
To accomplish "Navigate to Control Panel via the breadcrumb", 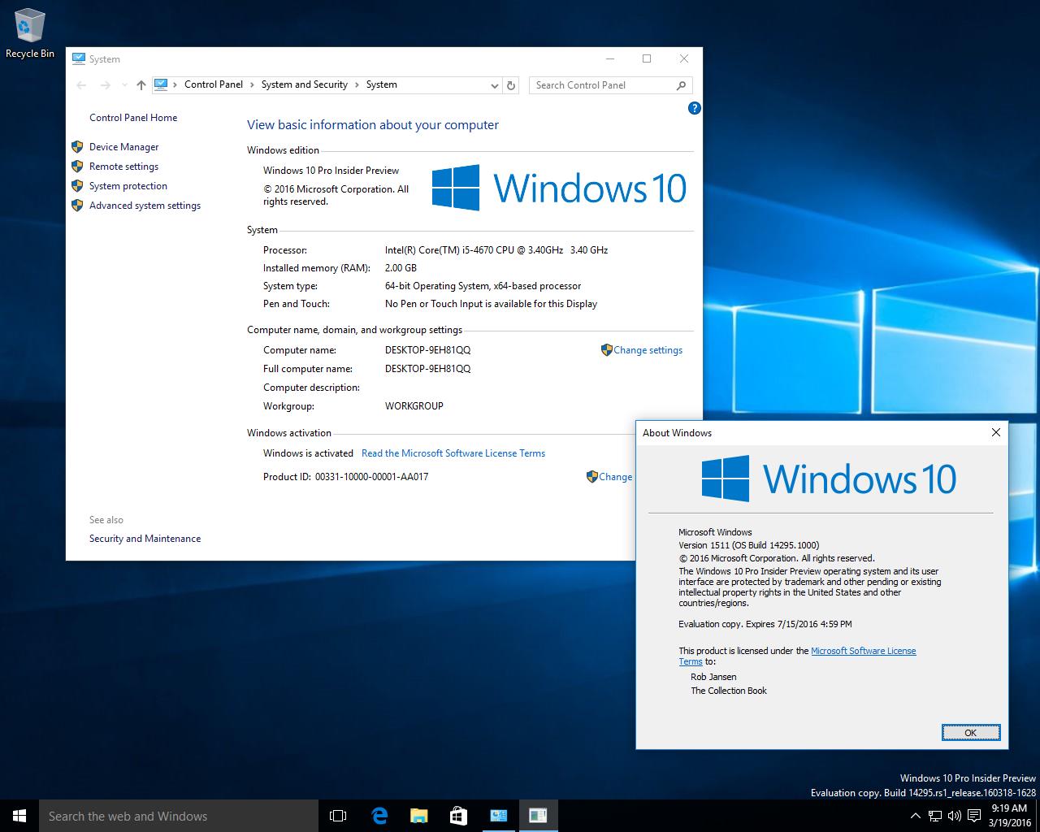I will (x=213, y=84).
